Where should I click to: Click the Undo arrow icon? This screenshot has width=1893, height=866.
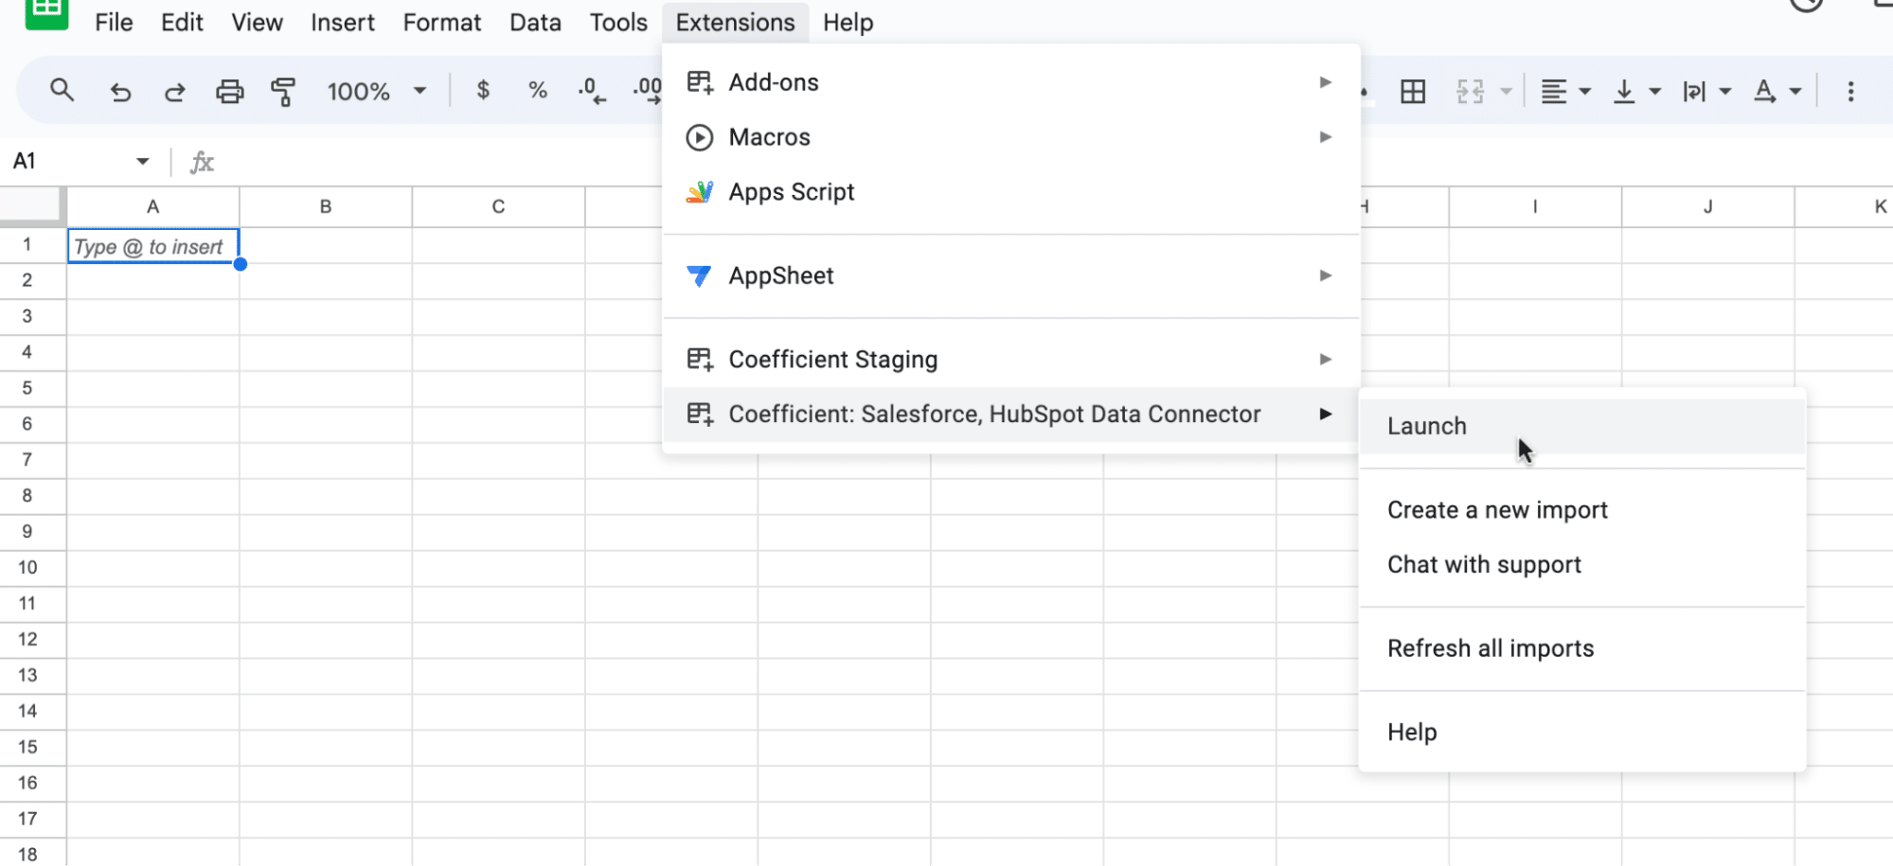pos(120,92)
